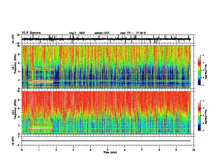Click the "VLF Spectra" plot title
Screen dimensions: 218x168
pyautogui.click(x=31, y=33)
